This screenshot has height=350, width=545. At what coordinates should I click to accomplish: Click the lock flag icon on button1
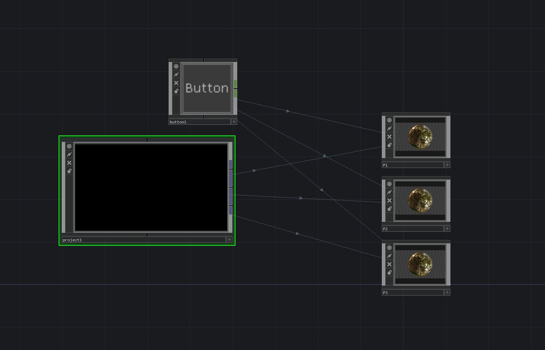tap(176, 91)
